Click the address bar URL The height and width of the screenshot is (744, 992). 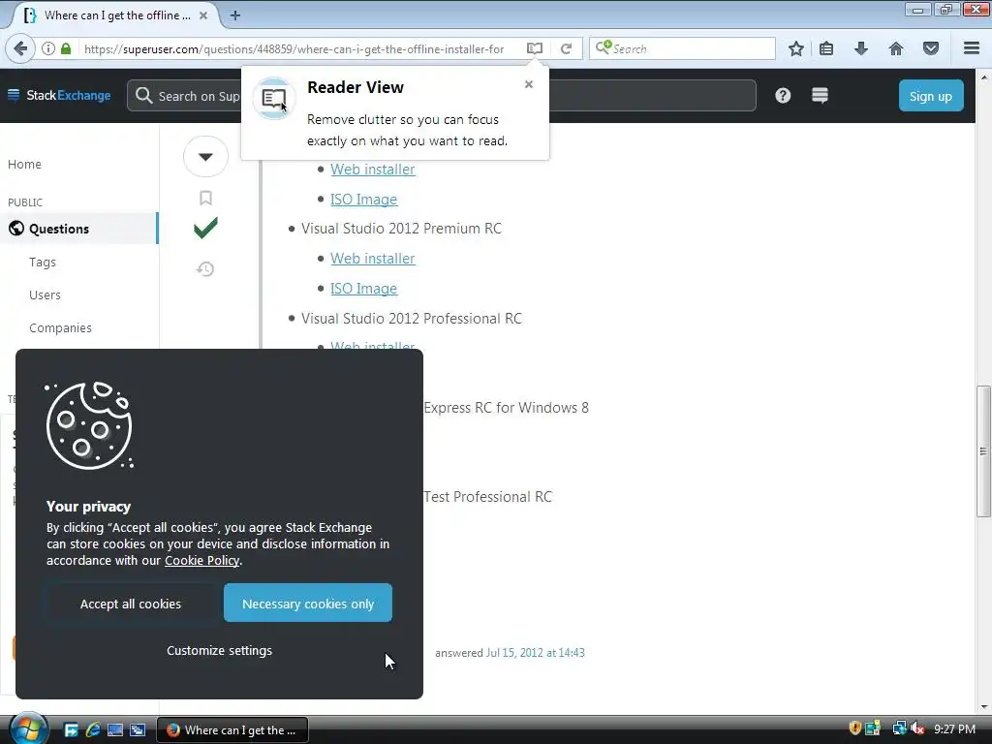click(x=294, y=48)
